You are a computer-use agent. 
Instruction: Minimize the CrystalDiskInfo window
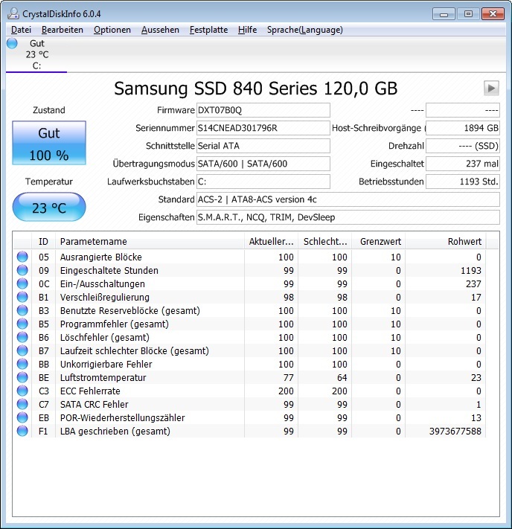pyautogui.click(x=444, y=14)
